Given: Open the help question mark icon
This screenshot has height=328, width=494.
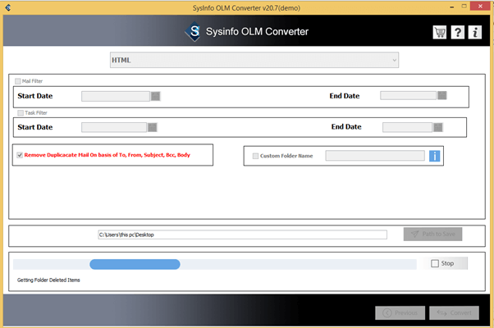Looking at the screenshot, I should [457, 32].
